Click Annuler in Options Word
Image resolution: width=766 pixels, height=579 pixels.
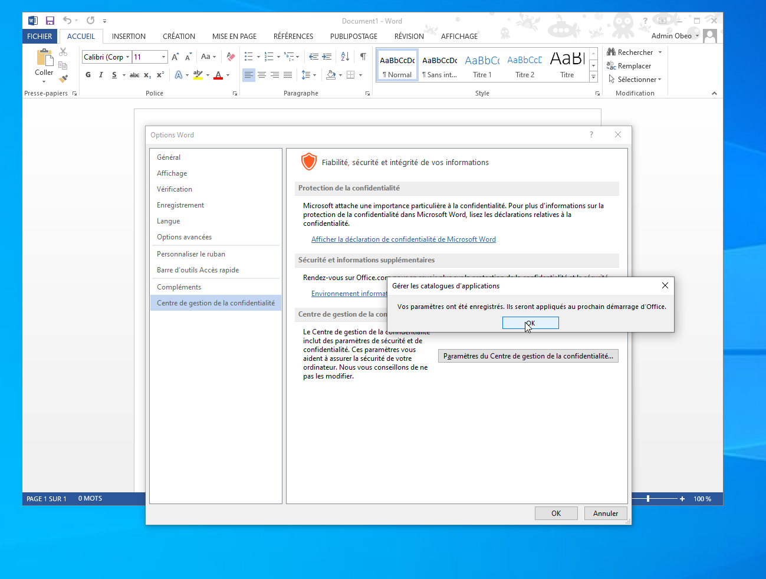point(606,514)
